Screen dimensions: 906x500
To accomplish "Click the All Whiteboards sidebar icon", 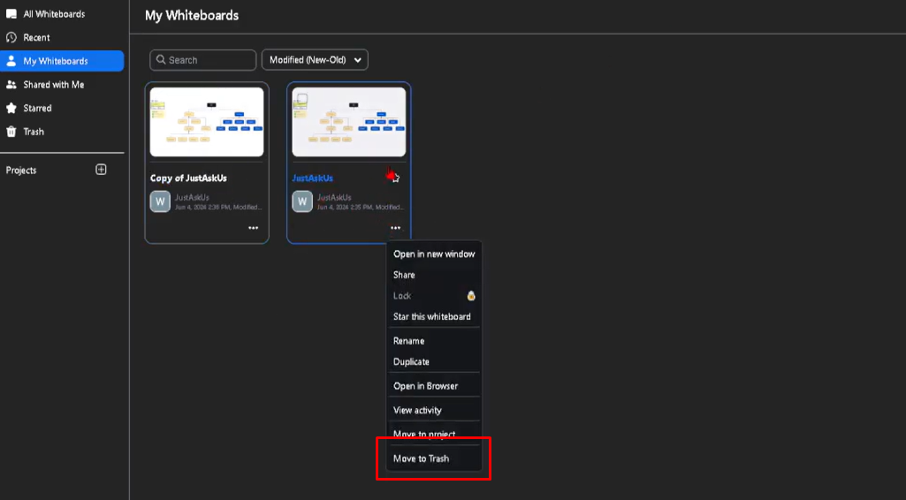I will tap(11, 14).
